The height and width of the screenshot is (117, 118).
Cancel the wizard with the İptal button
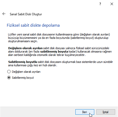click(106, 112)
